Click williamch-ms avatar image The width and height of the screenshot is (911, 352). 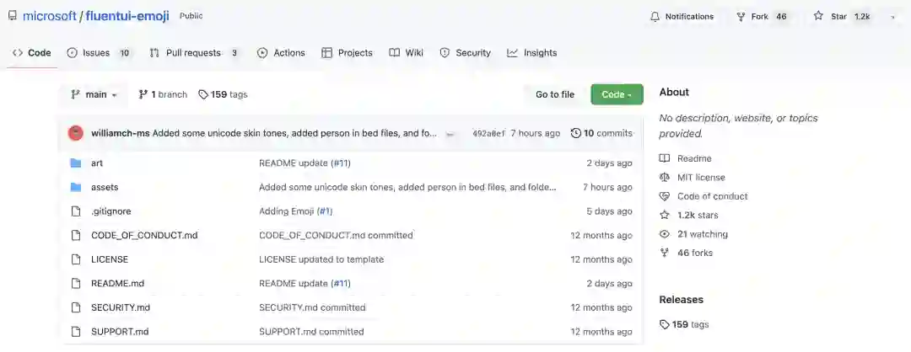(75, 133)
